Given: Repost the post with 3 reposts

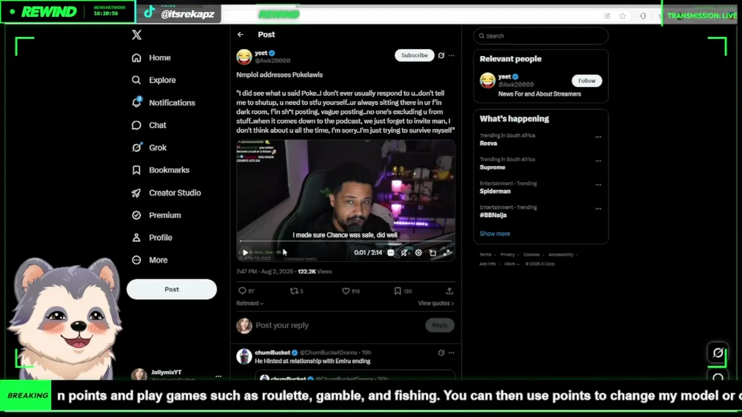Looking at the screenshot, I should (x=296, y=291).
